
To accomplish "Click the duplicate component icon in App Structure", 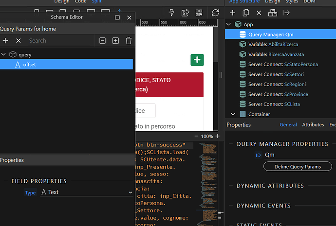I will 245,13.
